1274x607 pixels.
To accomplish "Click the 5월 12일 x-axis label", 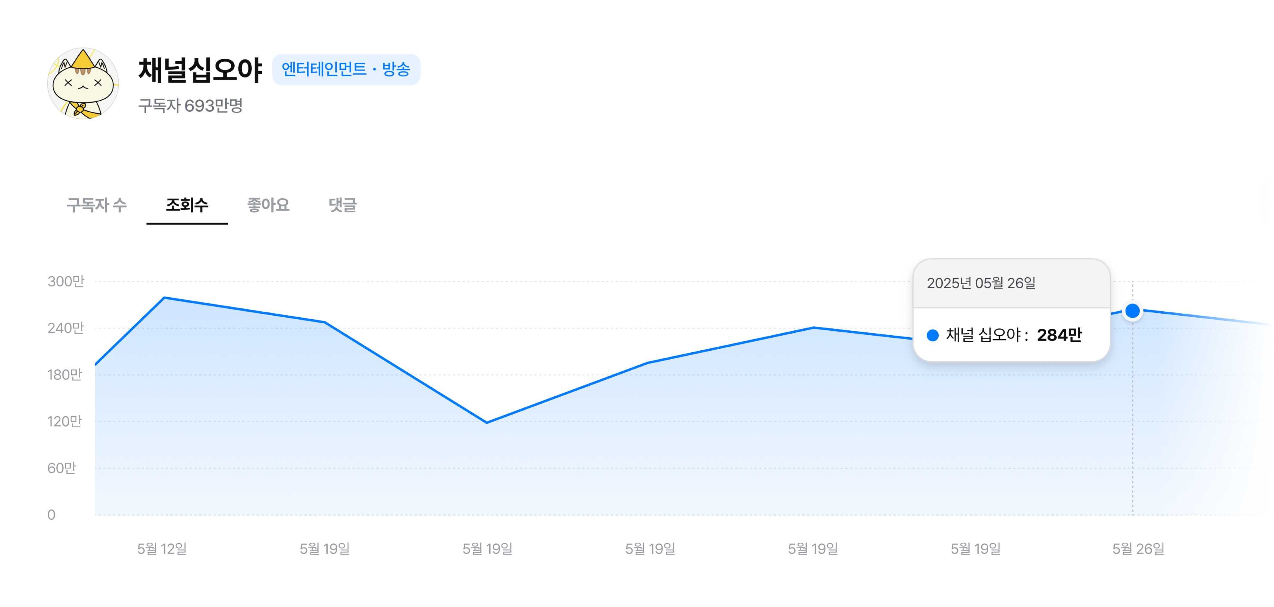I will (x=162, y=549).
